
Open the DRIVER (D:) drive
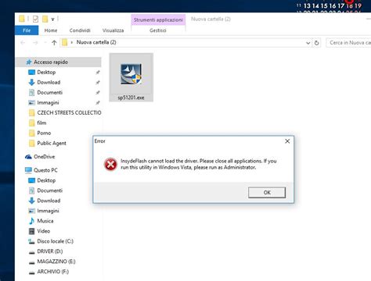(50, 251)
